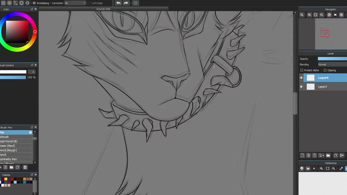Viewport: 347px width, 195px height.
Task: Adjust the brush size slider
Action: (13, 72)
